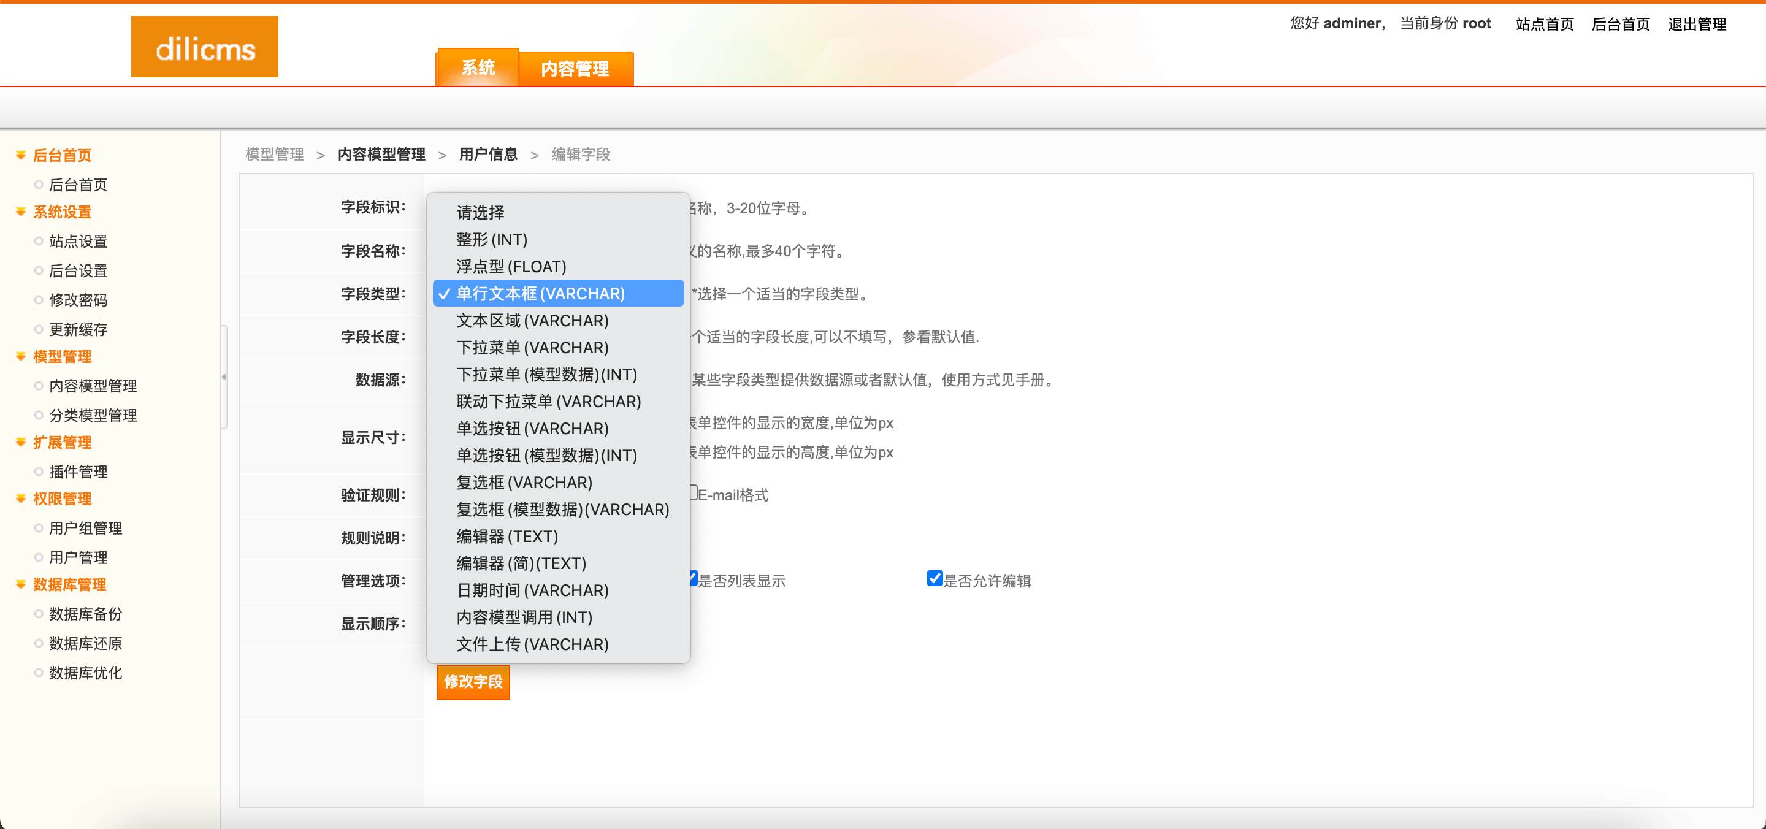Choose 编辑器 (TEXT) field type option
The width and height of the screenshot is (1766, 829).
point(506,536)
